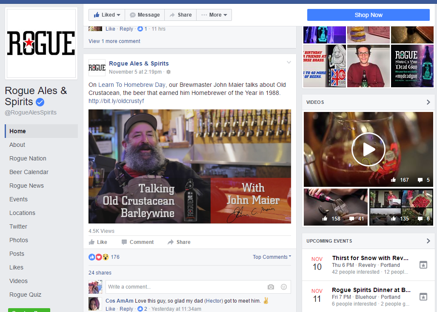Click the thumbs up post Like button

(x=98, y=242)
